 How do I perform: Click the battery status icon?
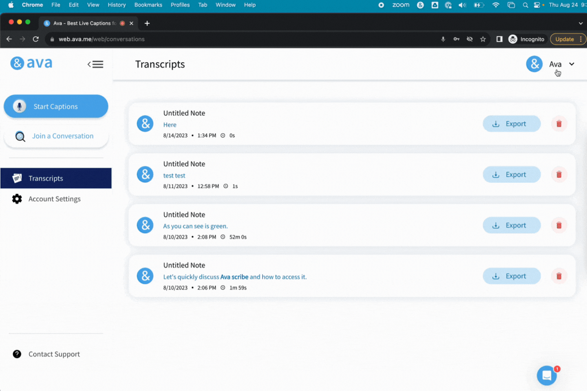point(479,5)
